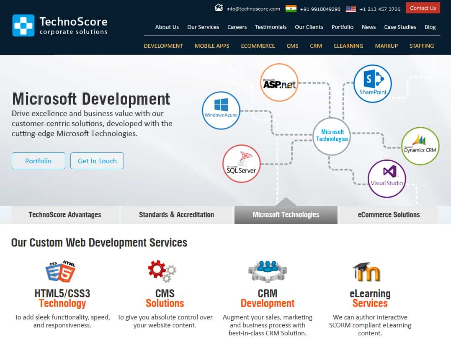Click the info@technoscore.com email link

click(253, 8)
